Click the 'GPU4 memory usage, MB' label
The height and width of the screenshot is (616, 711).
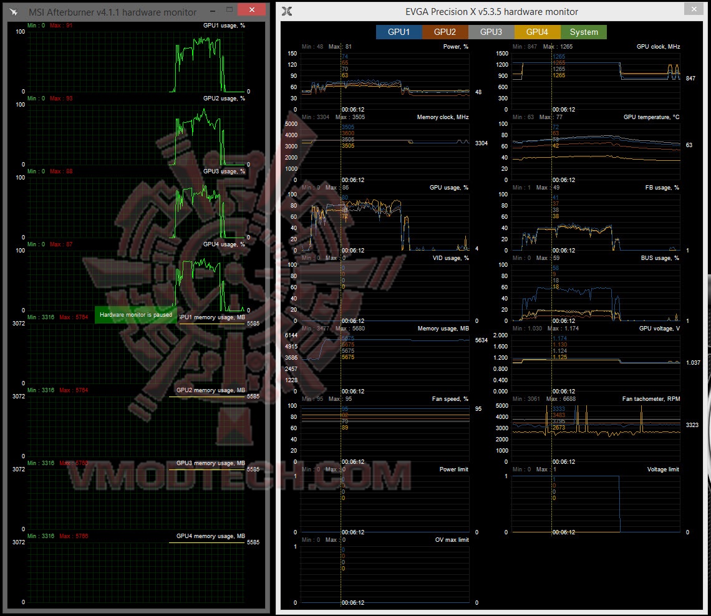(x=210, y=536)
